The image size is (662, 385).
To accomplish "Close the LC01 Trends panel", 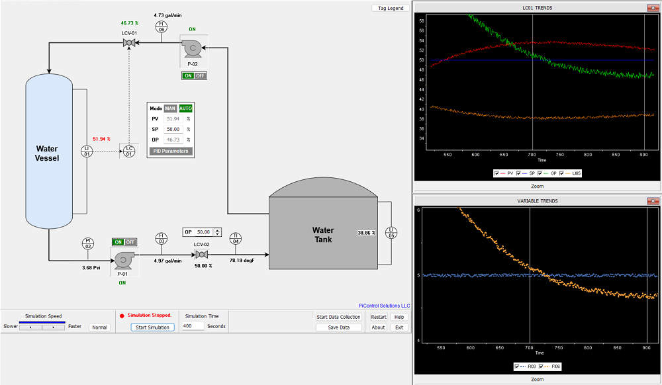I will (x=652, y=7).
